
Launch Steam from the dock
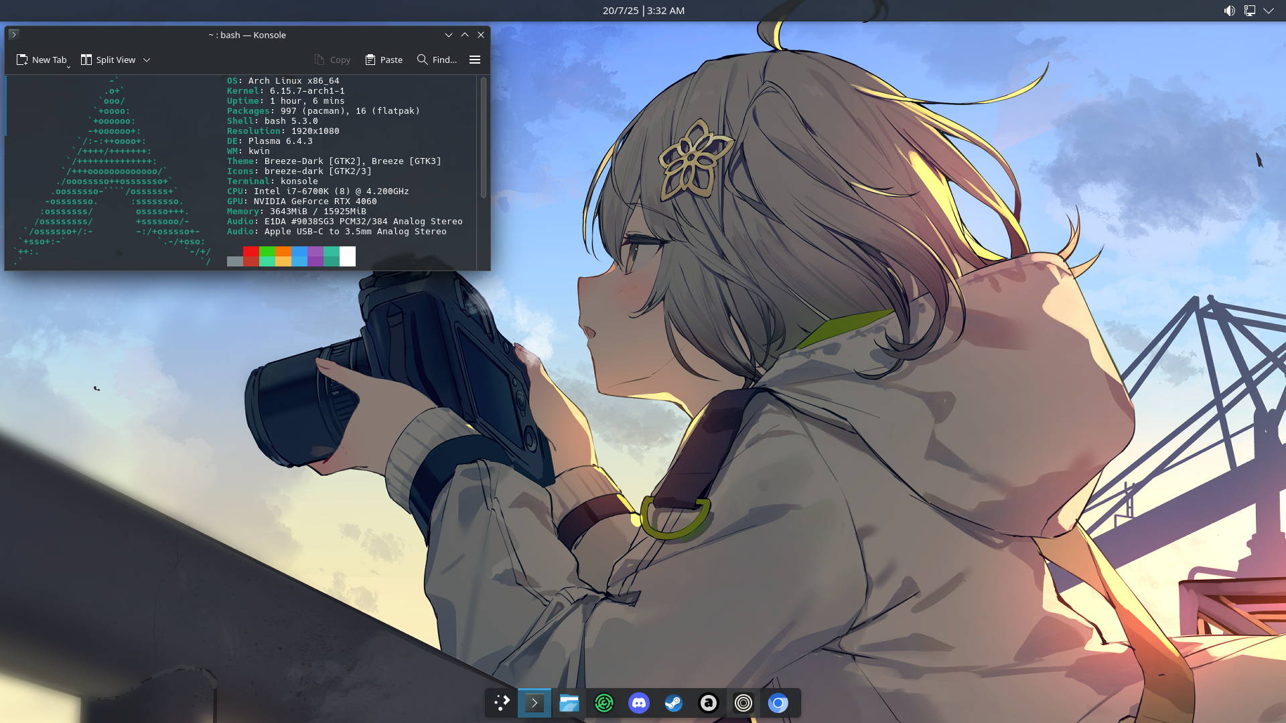click(674, 703)
